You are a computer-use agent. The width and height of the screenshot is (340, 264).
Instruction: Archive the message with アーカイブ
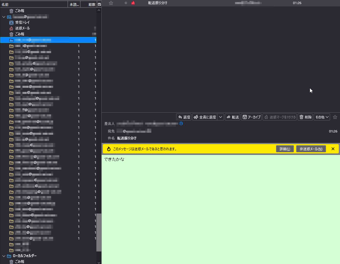(x=251, y=117)
